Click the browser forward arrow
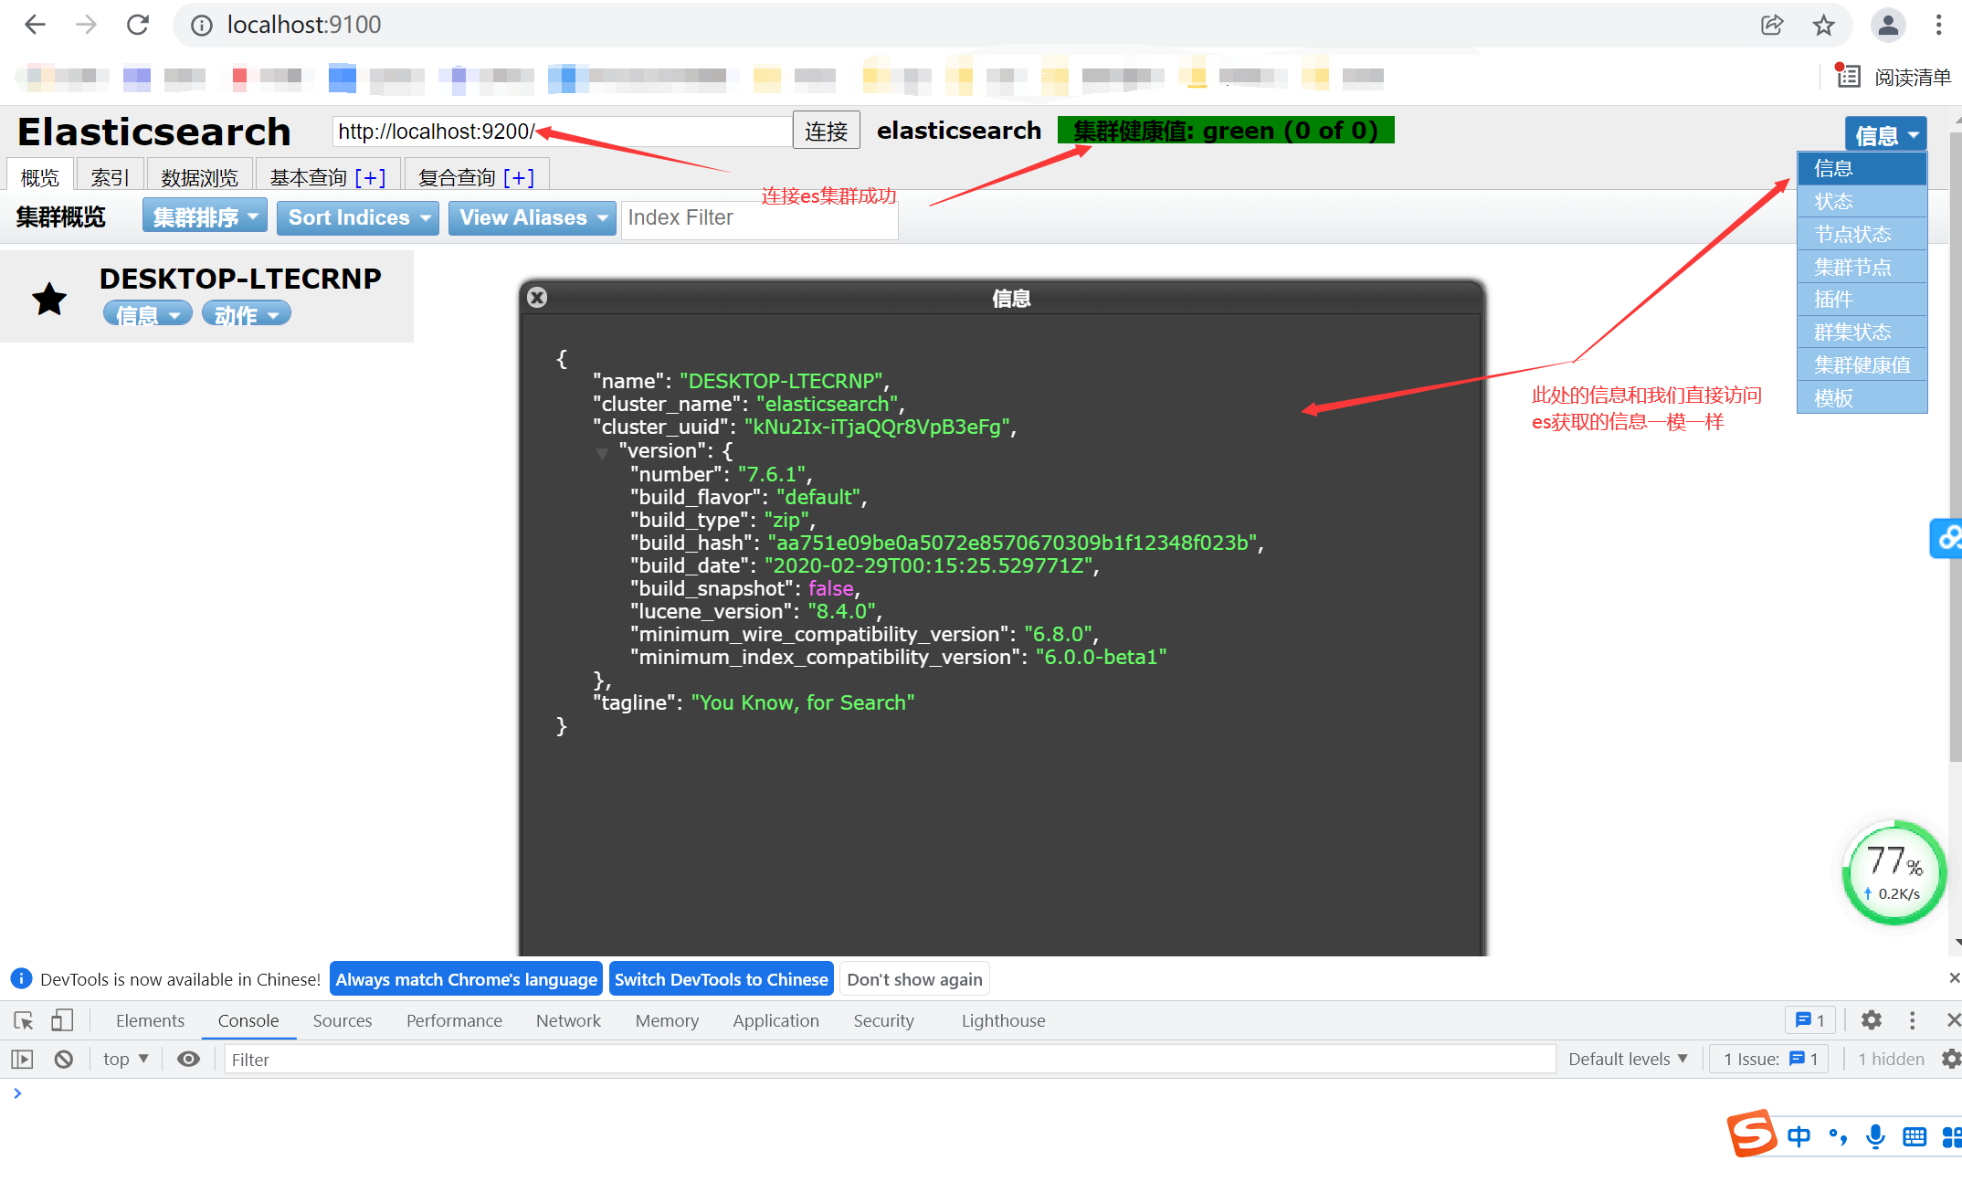 click(x=86, y=25)
